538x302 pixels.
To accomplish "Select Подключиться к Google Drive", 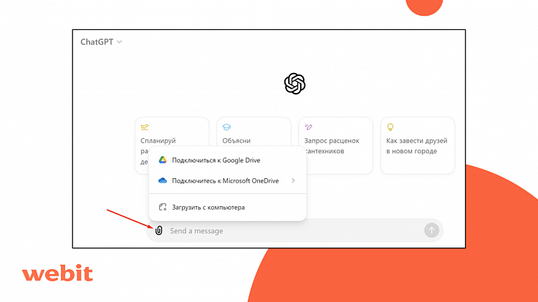I will click(227, 160).
